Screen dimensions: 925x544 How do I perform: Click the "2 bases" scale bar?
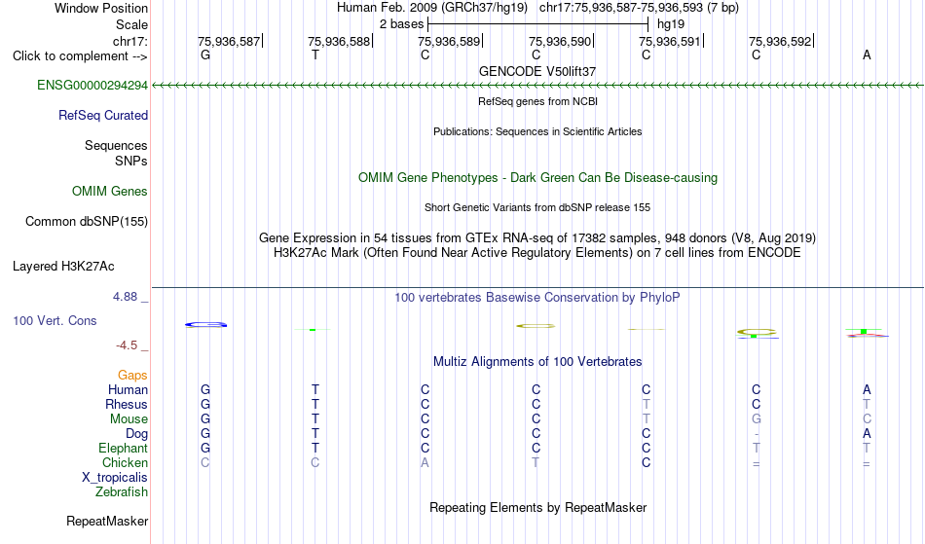point(538,24)
